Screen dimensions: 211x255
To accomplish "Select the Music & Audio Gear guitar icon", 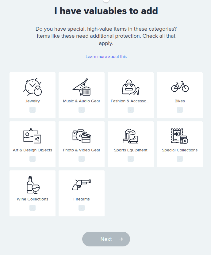I will point(82,87).
